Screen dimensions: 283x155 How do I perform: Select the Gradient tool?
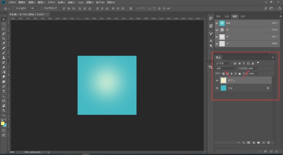4,72
